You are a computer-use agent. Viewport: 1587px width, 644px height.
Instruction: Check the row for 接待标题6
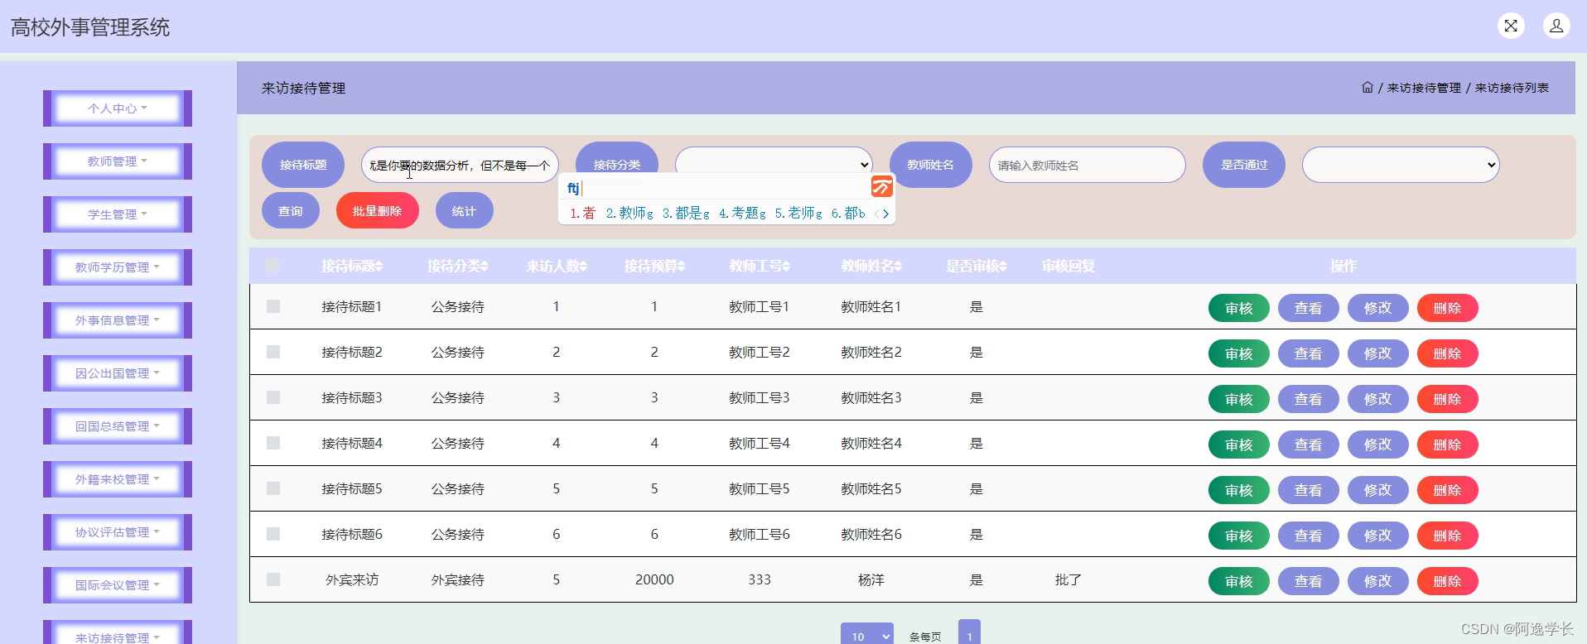point(273,534)
